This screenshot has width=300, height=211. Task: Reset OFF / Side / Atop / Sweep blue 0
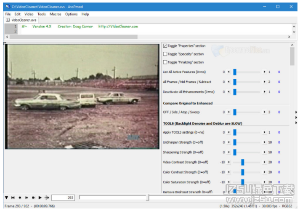(279, 112)
